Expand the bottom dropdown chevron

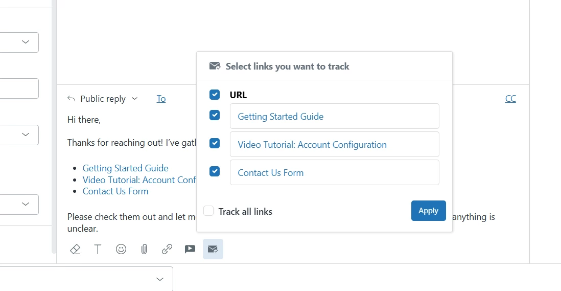(160, 279)
